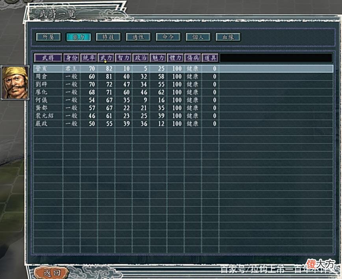Click 何儀's 政治 value 9

[145, 100]
